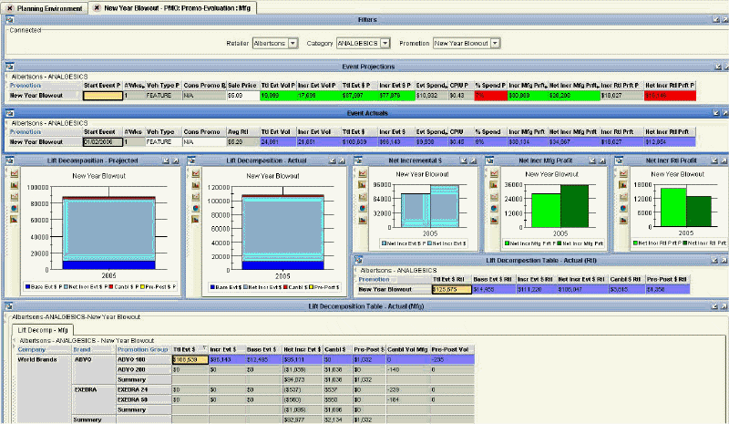Select the ADVO 200 promotion group row
This screenshot has height=424, width=729.
click(x=144, y=369)
